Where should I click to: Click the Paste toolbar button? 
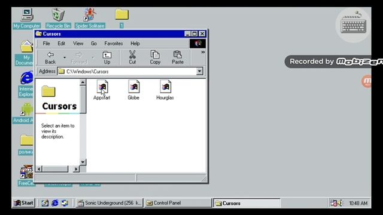click(178, 58)
